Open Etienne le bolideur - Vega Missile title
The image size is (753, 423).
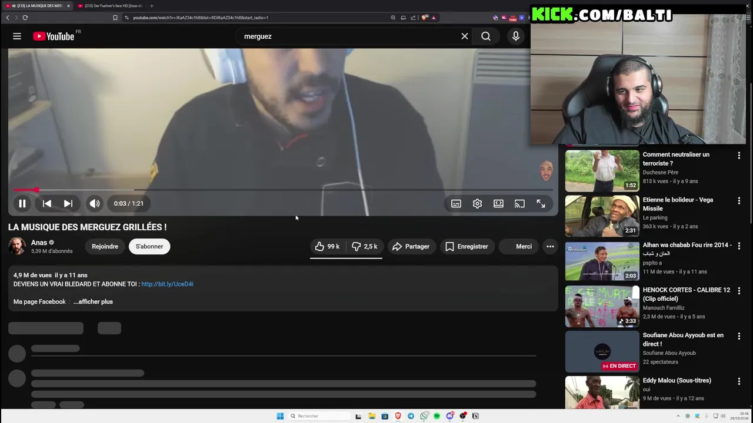pyautogui.click(x=678, y=204)
